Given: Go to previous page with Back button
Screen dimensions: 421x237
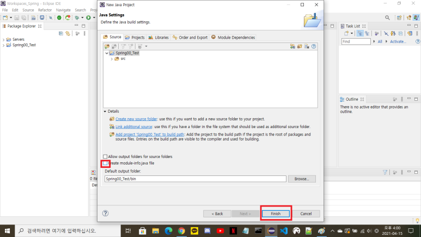Looking at the screenshot, I should click(217, 214).
